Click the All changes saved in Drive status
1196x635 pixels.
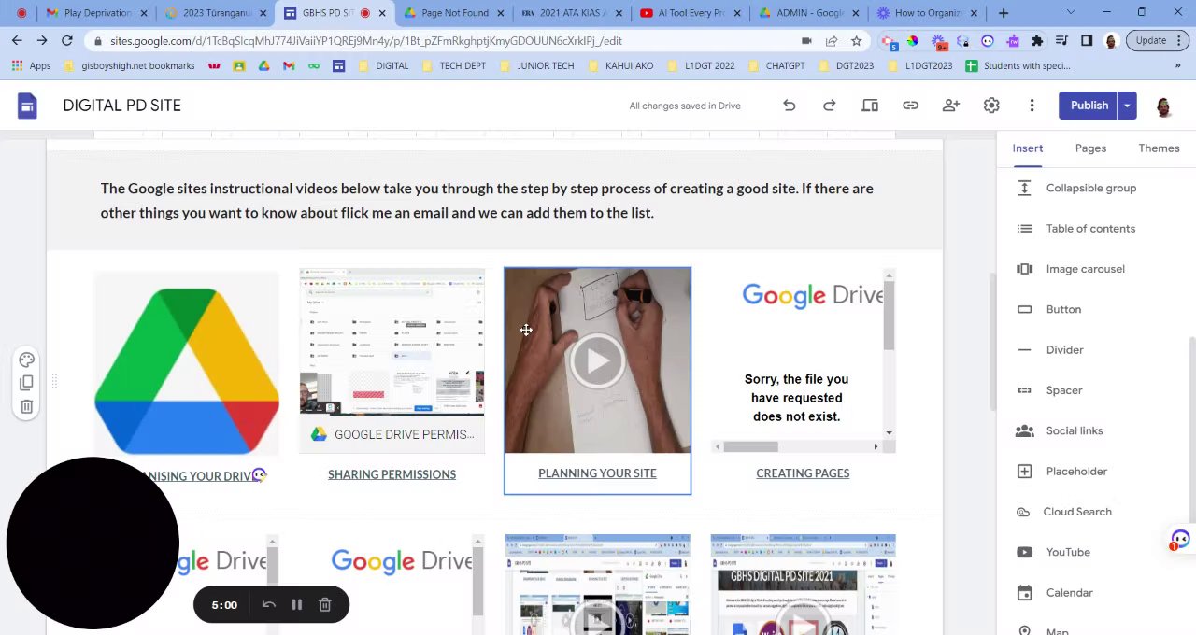tap(685, 106)
